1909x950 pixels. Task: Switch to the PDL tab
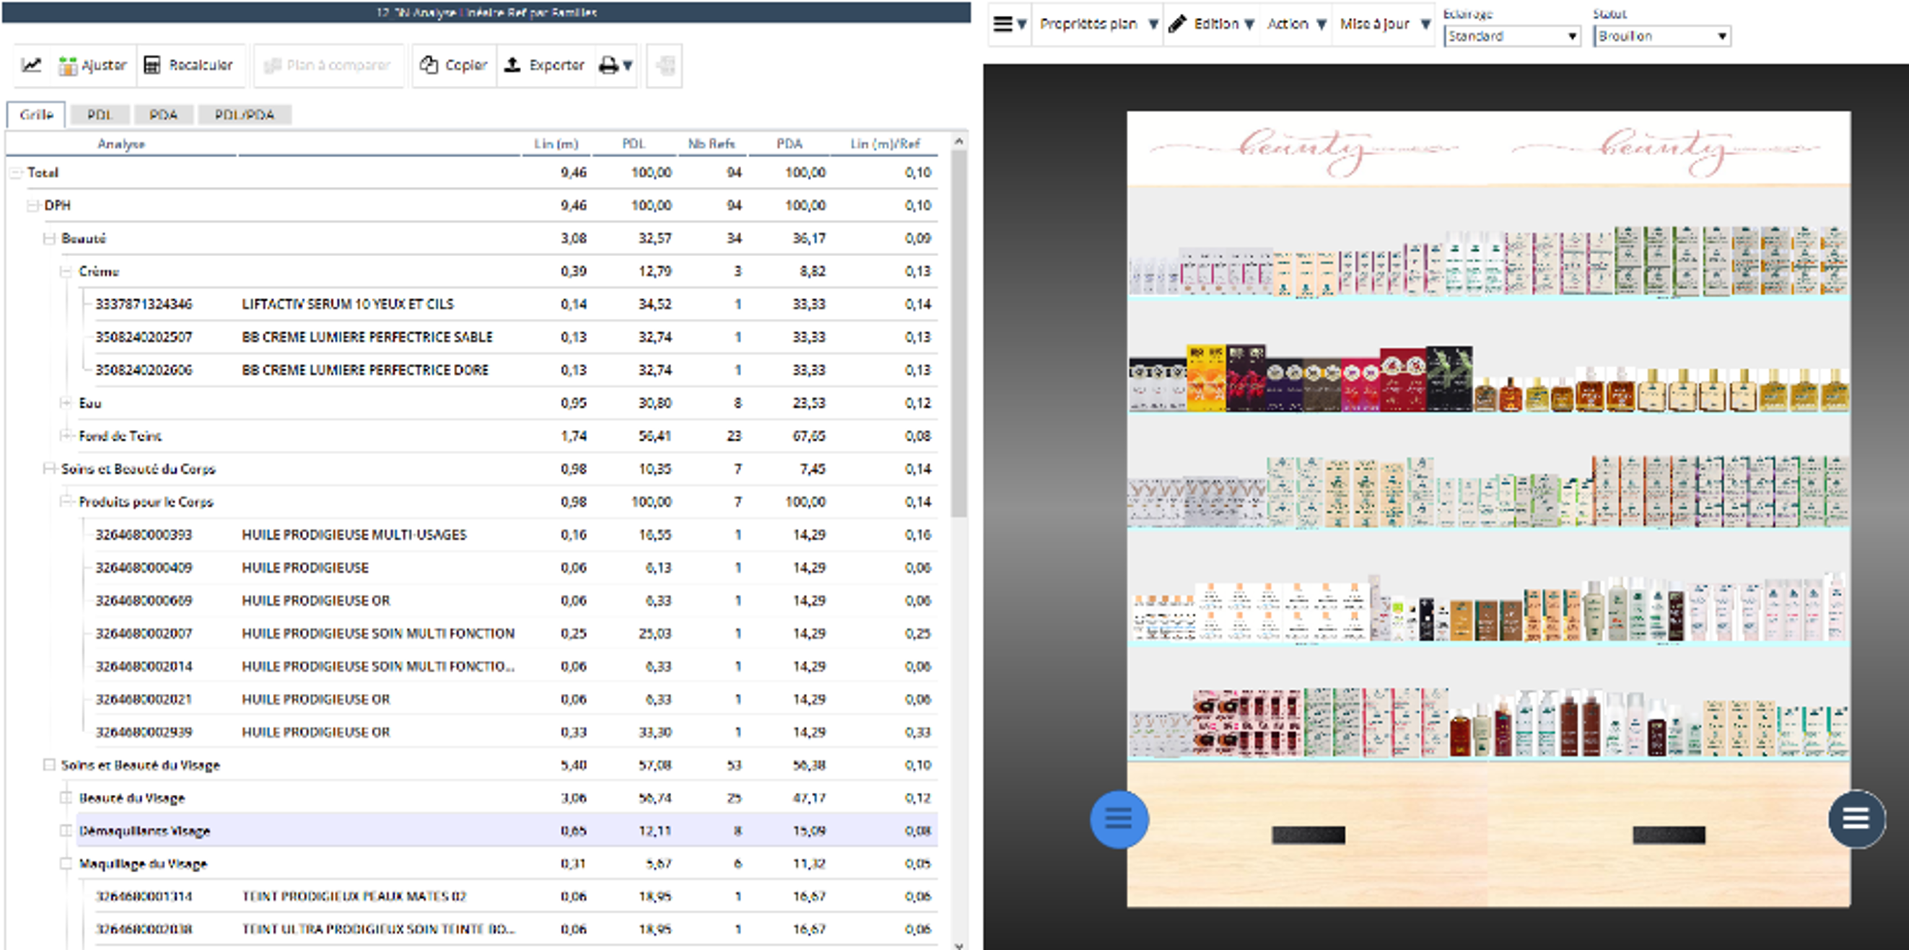tap(100, 115)
